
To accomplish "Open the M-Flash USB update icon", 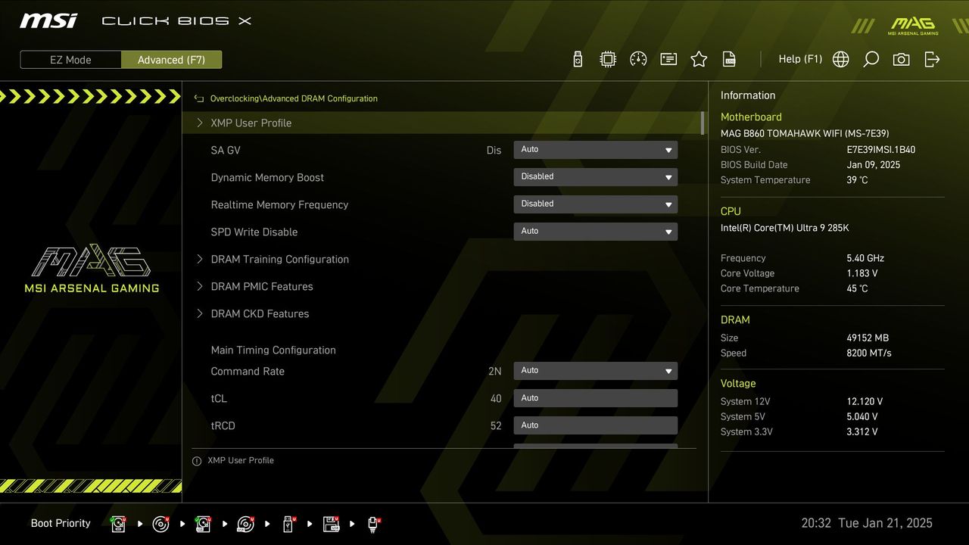I will tap(578, 59).
